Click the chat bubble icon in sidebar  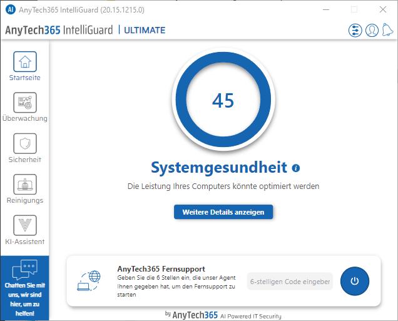[x=25, y=270]
